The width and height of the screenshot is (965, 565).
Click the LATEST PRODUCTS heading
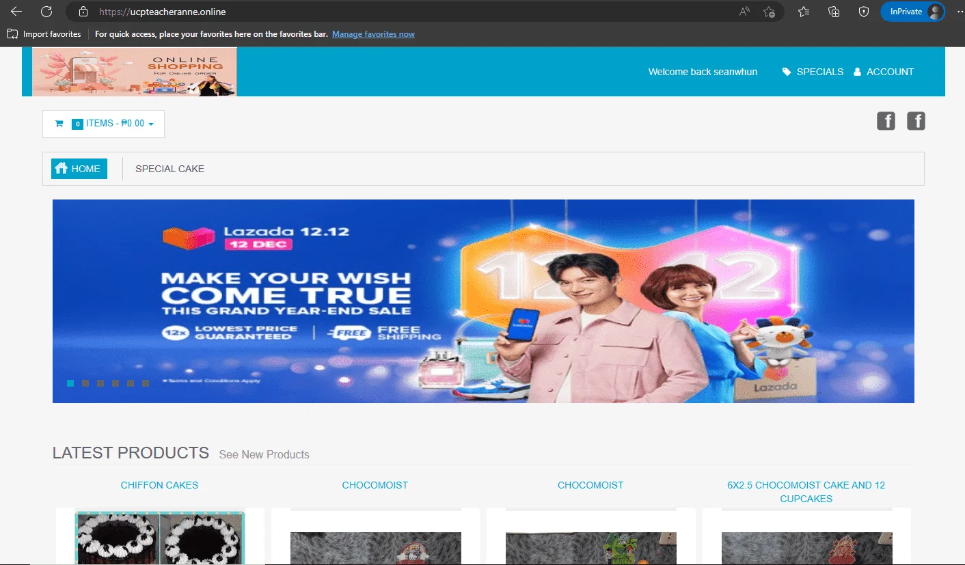131,453
